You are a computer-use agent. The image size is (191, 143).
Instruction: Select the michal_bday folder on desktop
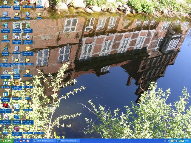(28, 106)
